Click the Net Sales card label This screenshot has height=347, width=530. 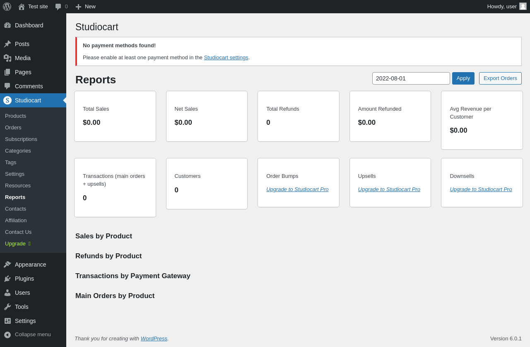(x=186, y=109)
